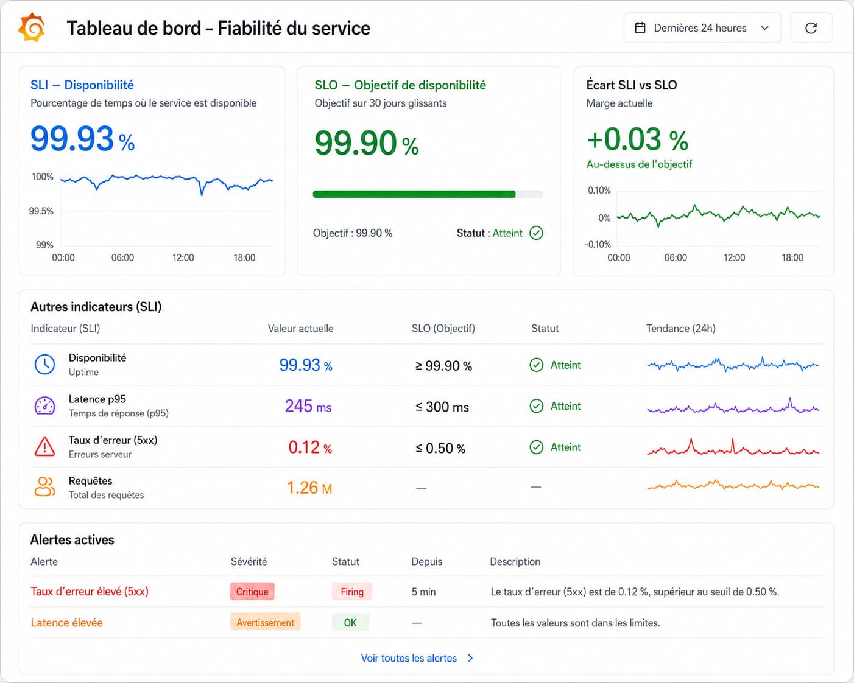The image size is (854, 683).
Task: Click chevron next to Voir toutes les alertes
Action: [470, 658]
